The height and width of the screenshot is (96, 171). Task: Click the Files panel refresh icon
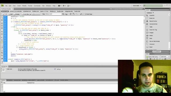pos(150,59)
